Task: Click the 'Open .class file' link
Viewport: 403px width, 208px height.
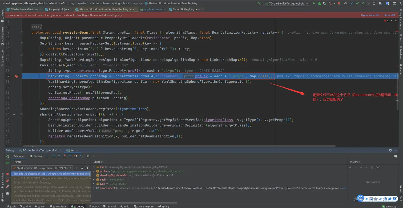Action: pos(370,15)
